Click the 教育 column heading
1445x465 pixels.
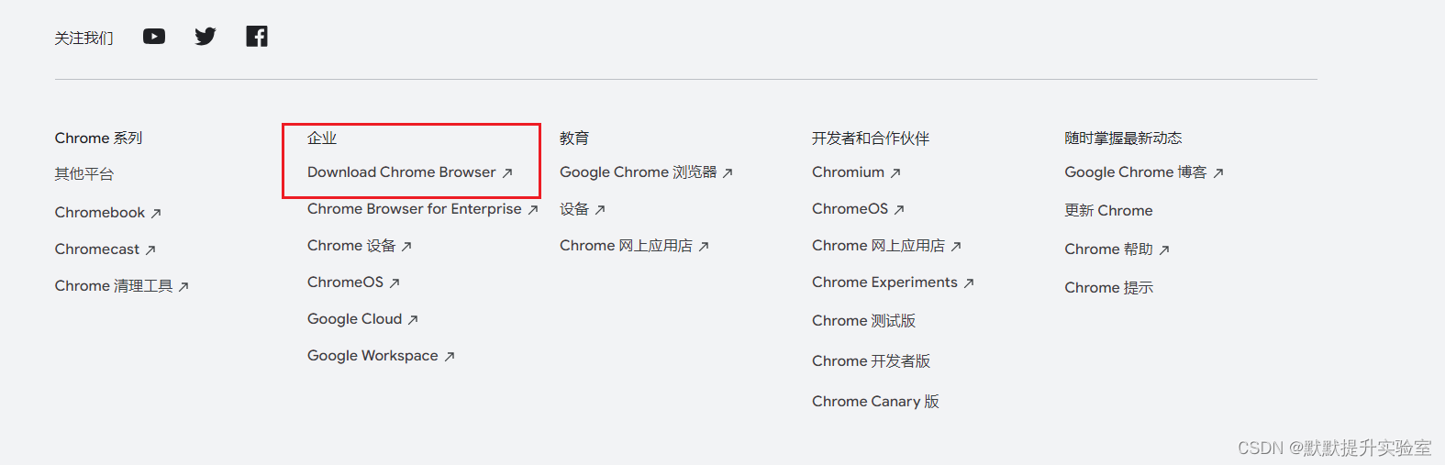574,138
